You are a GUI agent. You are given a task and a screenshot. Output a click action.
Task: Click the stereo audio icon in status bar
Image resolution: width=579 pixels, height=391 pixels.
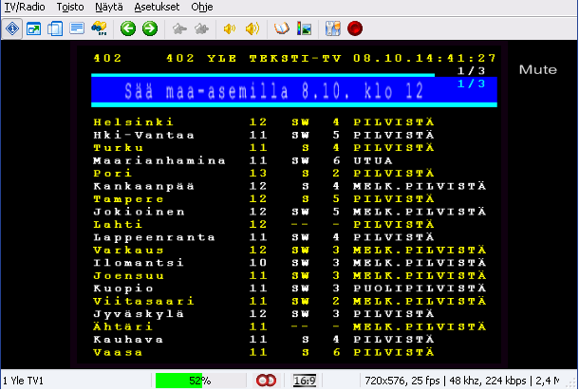pos(266,381)
